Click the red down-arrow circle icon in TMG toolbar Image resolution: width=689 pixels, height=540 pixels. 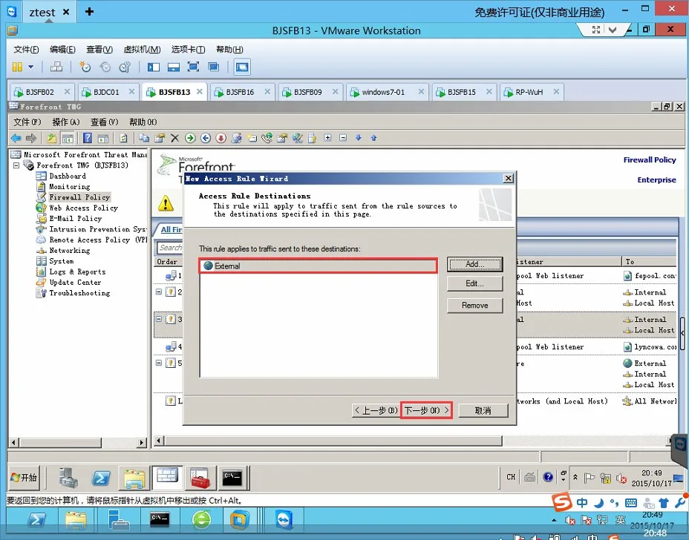pyautogui.click(x=221, y=138)
